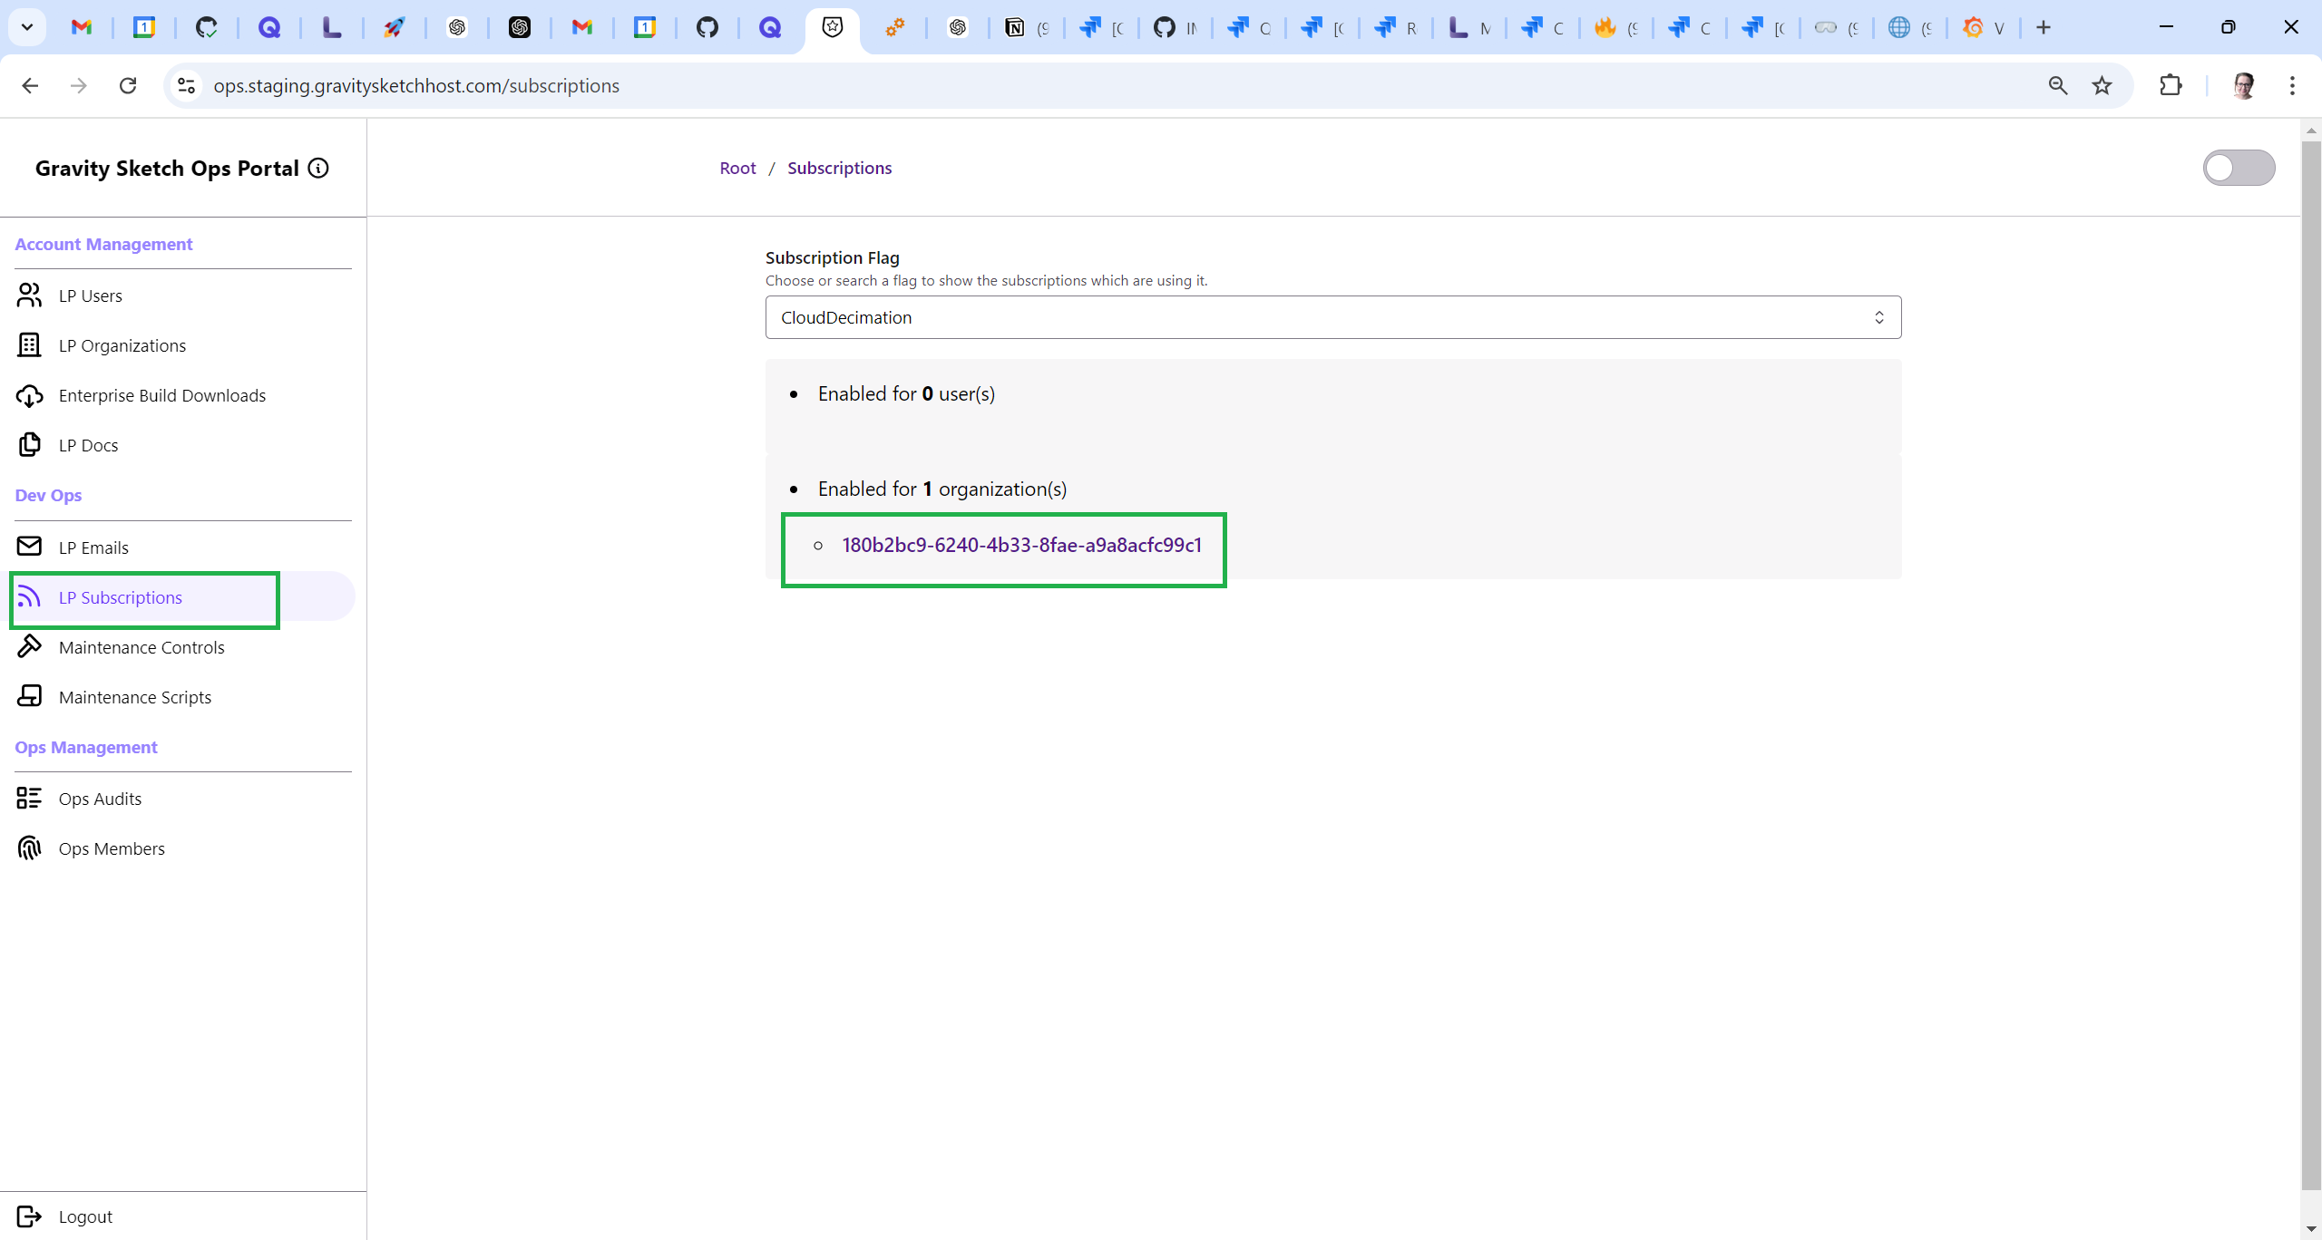Click the Dev Ops section heading
The height and width of the screenshot is (1240, 2322).
48,495
